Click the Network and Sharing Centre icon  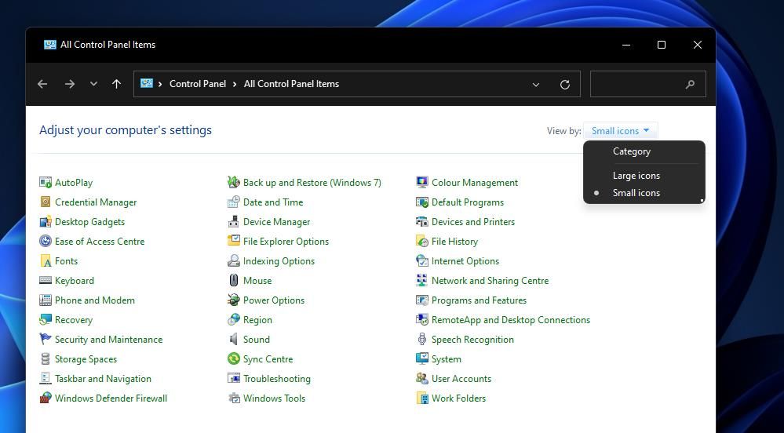(x=422, y=281)
